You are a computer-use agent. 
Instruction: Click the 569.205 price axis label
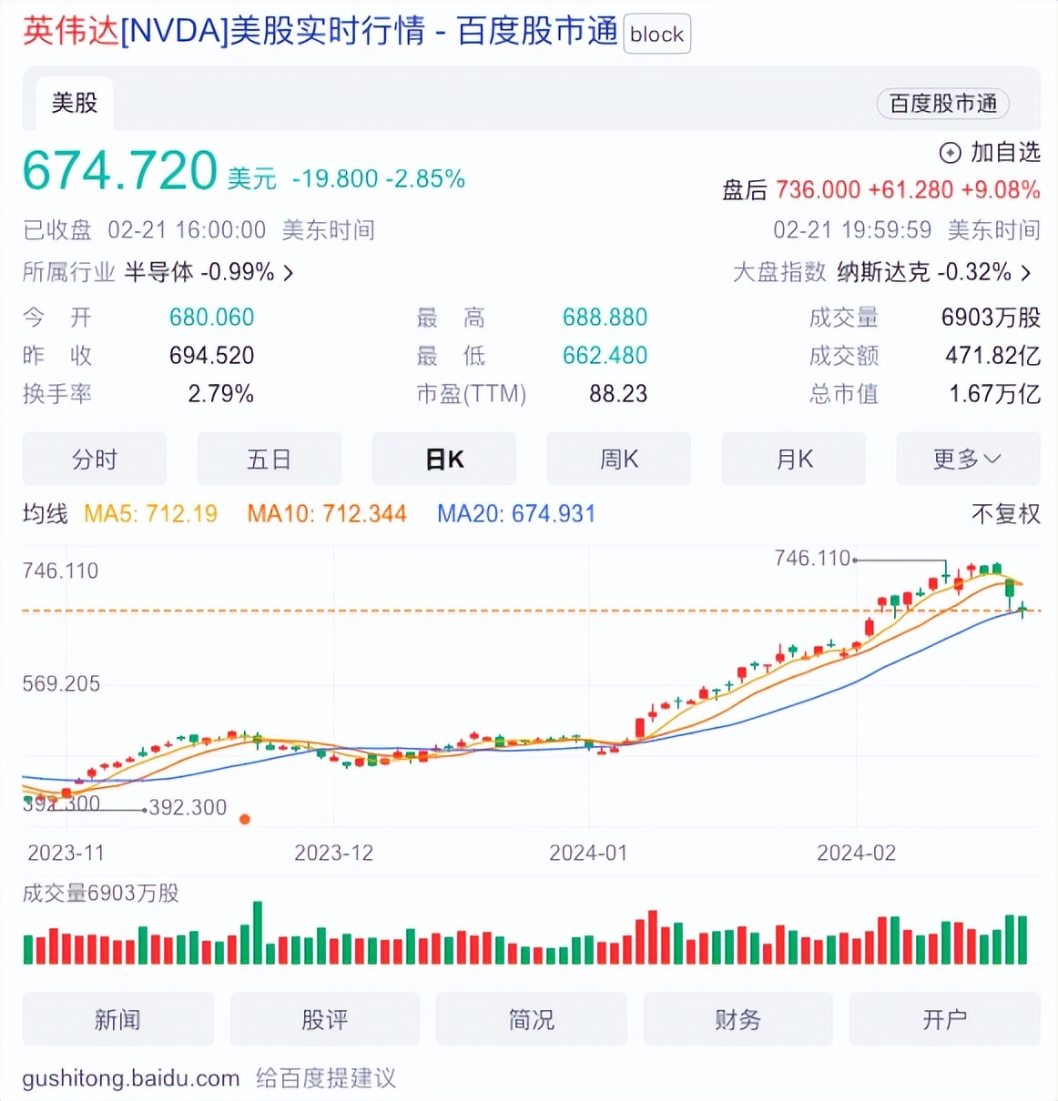[x=61, y=684]
